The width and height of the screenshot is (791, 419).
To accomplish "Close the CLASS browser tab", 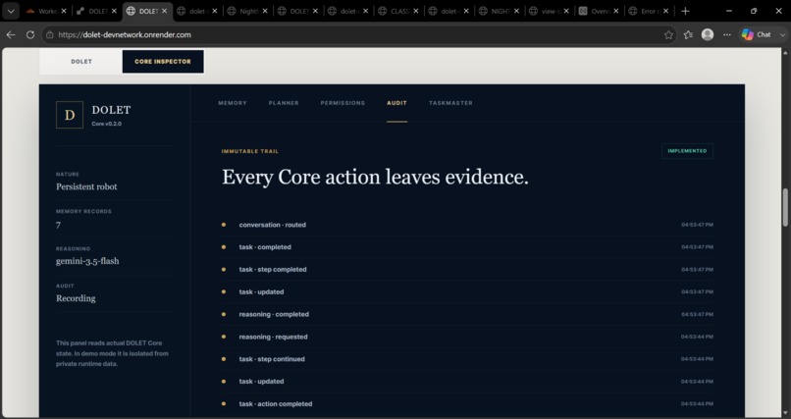I will (416, 11).
